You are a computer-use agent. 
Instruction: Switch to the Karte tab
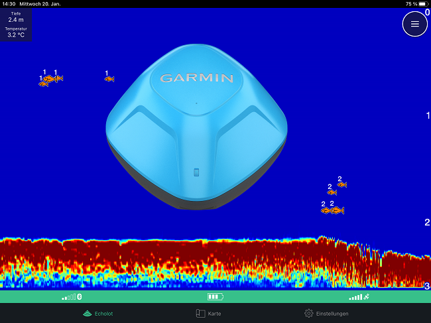pyautogui.click(x=208, y=313)
